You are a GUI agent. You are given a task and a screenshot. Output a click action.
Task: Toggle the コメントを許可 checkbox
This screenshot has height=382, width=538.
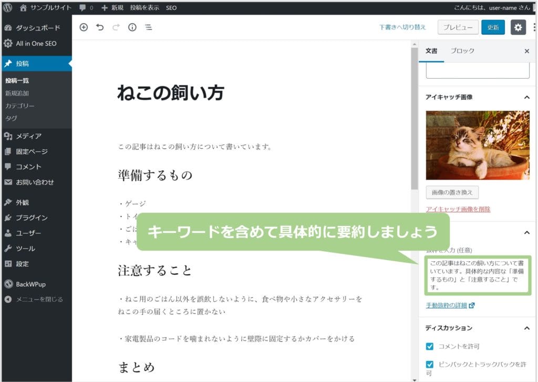click(430, 346)
